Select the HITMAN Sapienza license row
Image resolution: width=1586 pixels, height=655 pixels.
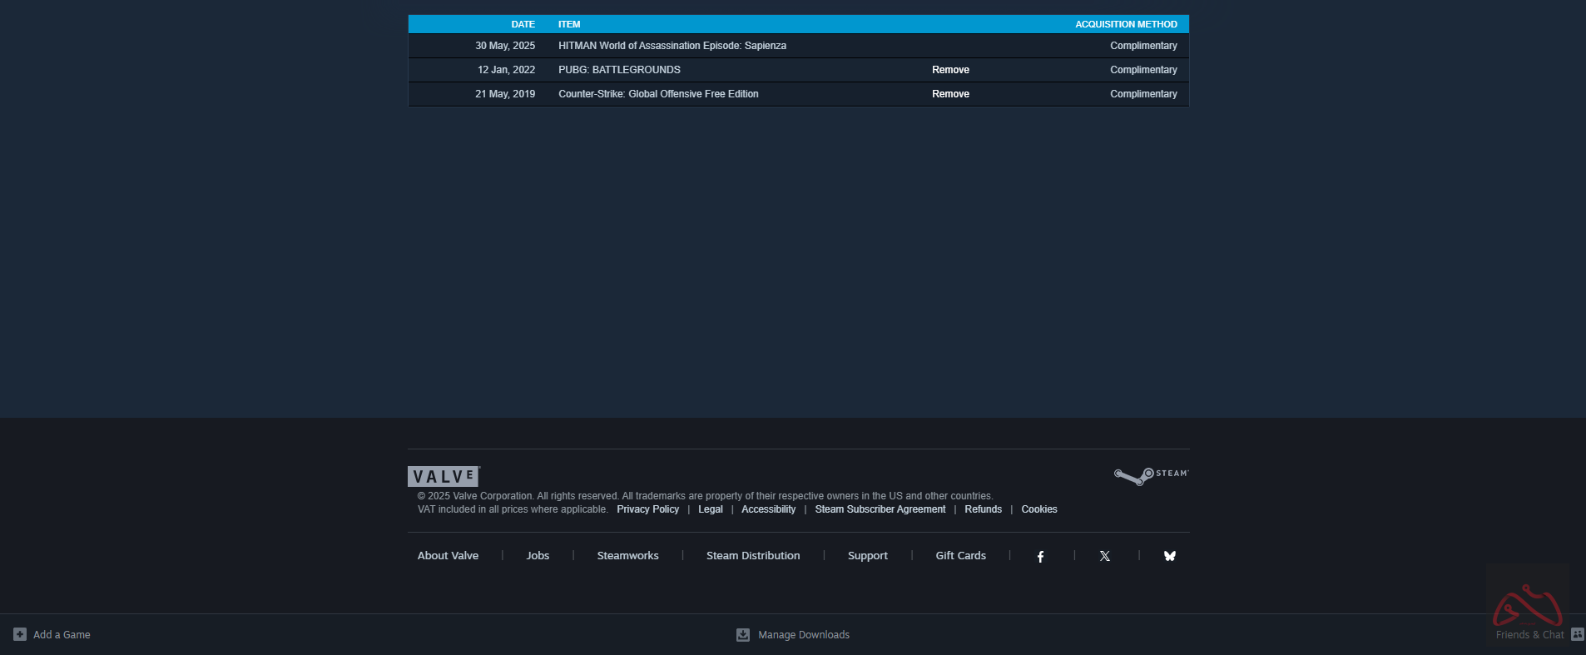tap(672, 46)
